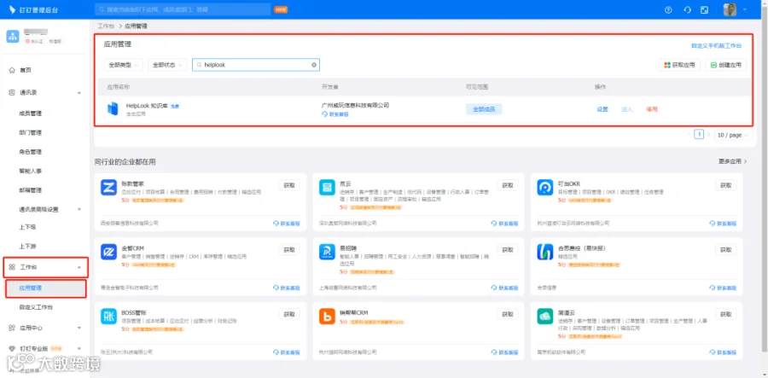Click the top global search bar

pos(183,9)
